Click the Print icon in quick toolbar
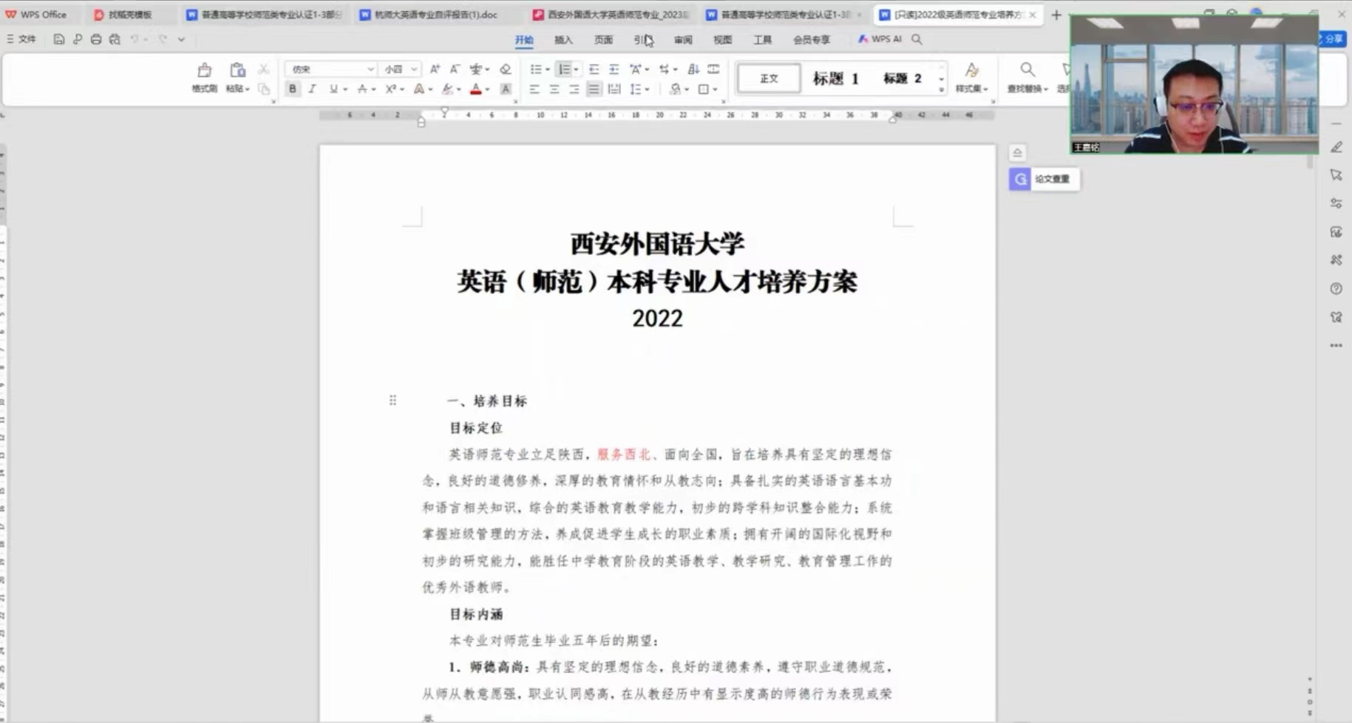The width and height of the screenshot is (1352, 723). [x=96, y=39]
